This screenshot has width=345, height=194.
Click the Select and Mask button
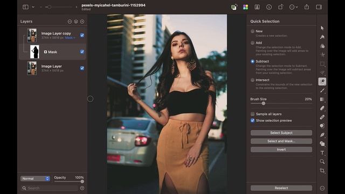pos(281,141)
